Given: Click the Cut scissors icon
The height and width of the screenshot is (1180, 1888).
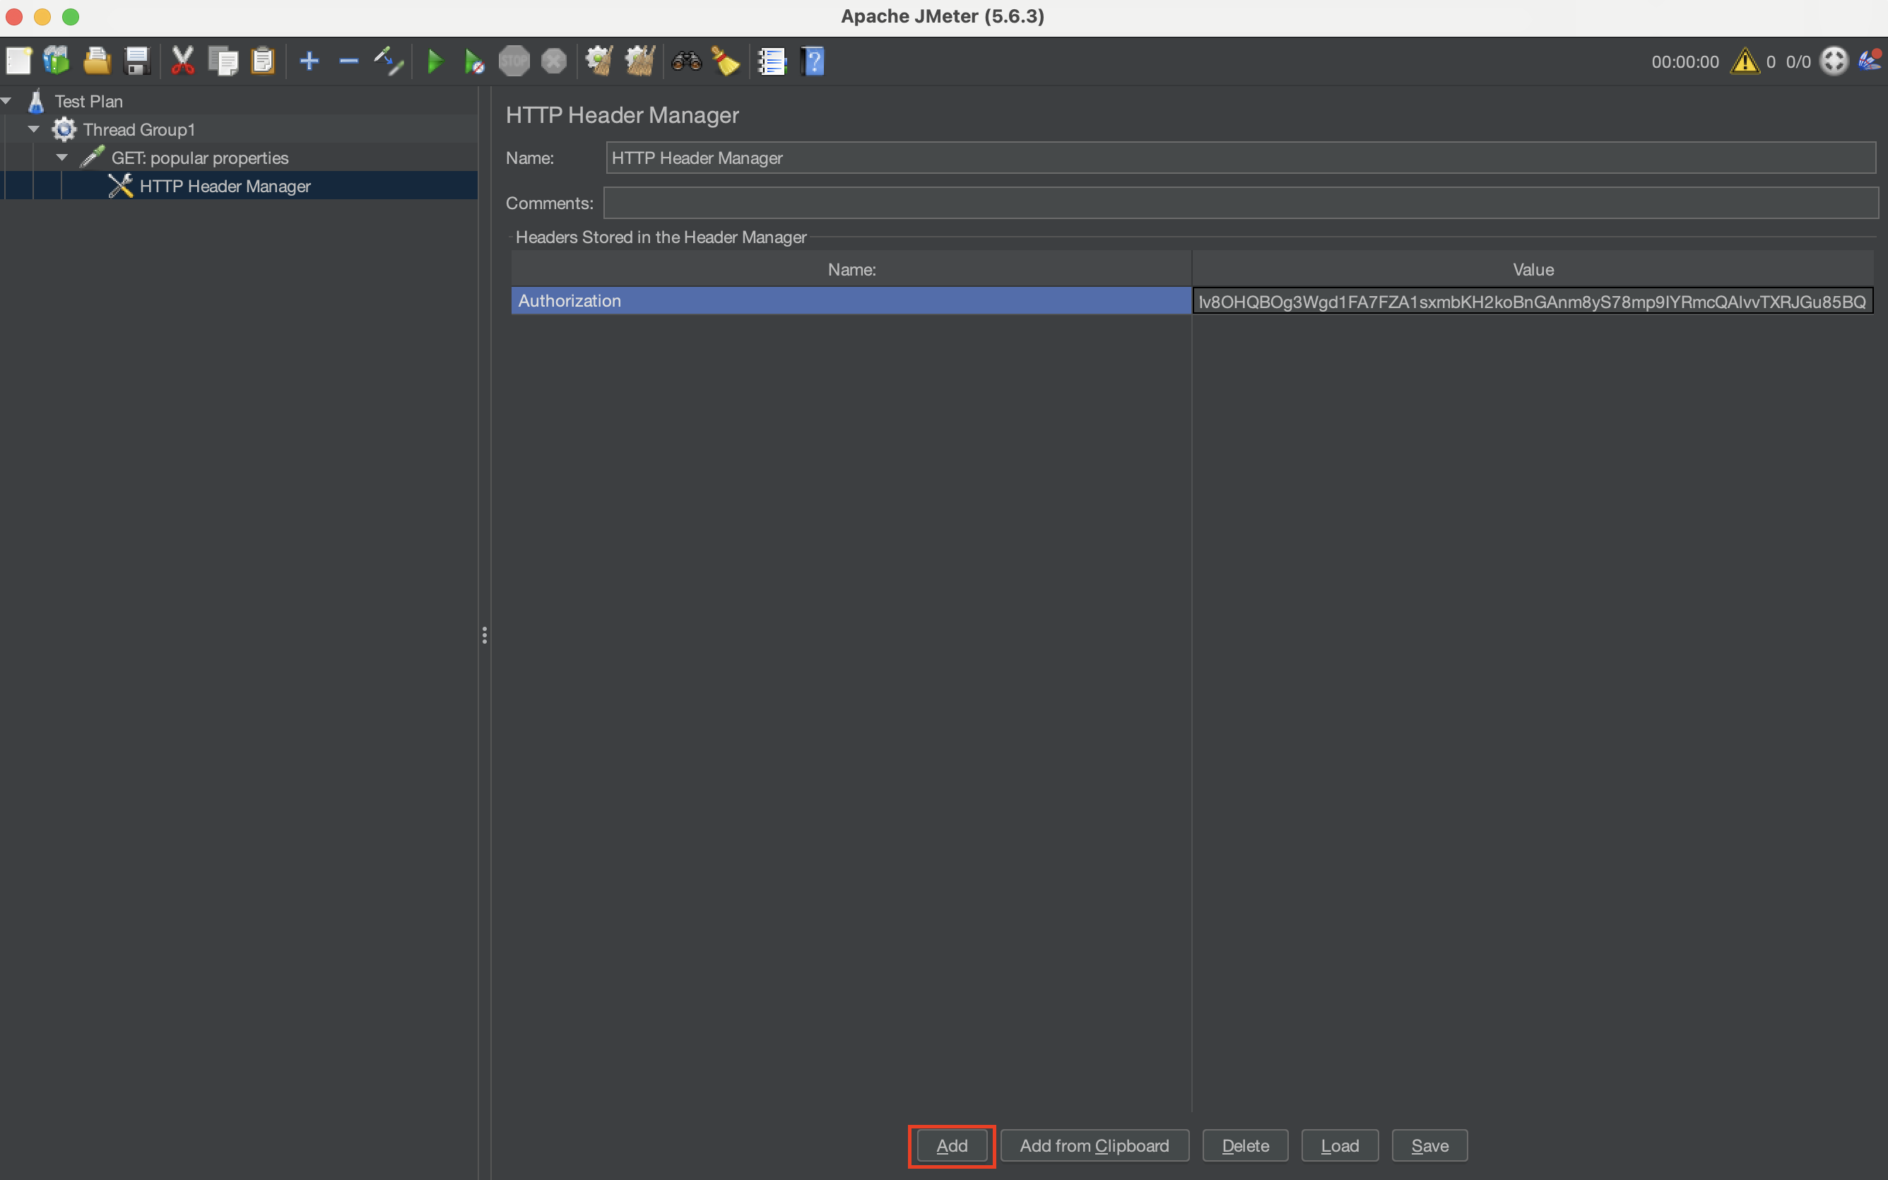Looking at the screenshot, I should click(182, 61).
